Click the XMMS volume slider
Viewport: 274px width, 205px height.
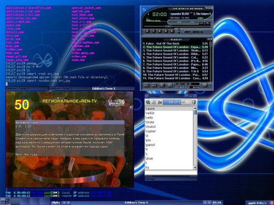177,22
